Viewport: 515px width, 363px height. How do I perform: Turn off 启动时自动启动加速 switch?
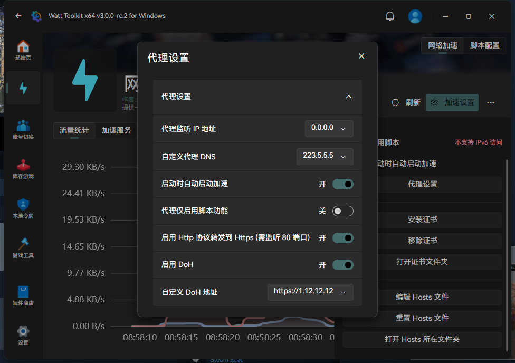[x=343, y=184]
